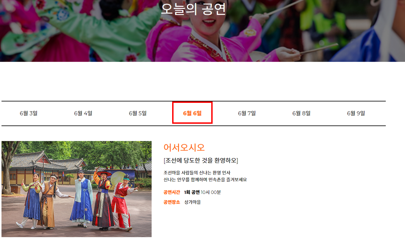The height and width of the screenshot is (241, 405).
Task: Open the 어서오시오 performance details
Action: (x=184, y=147)
